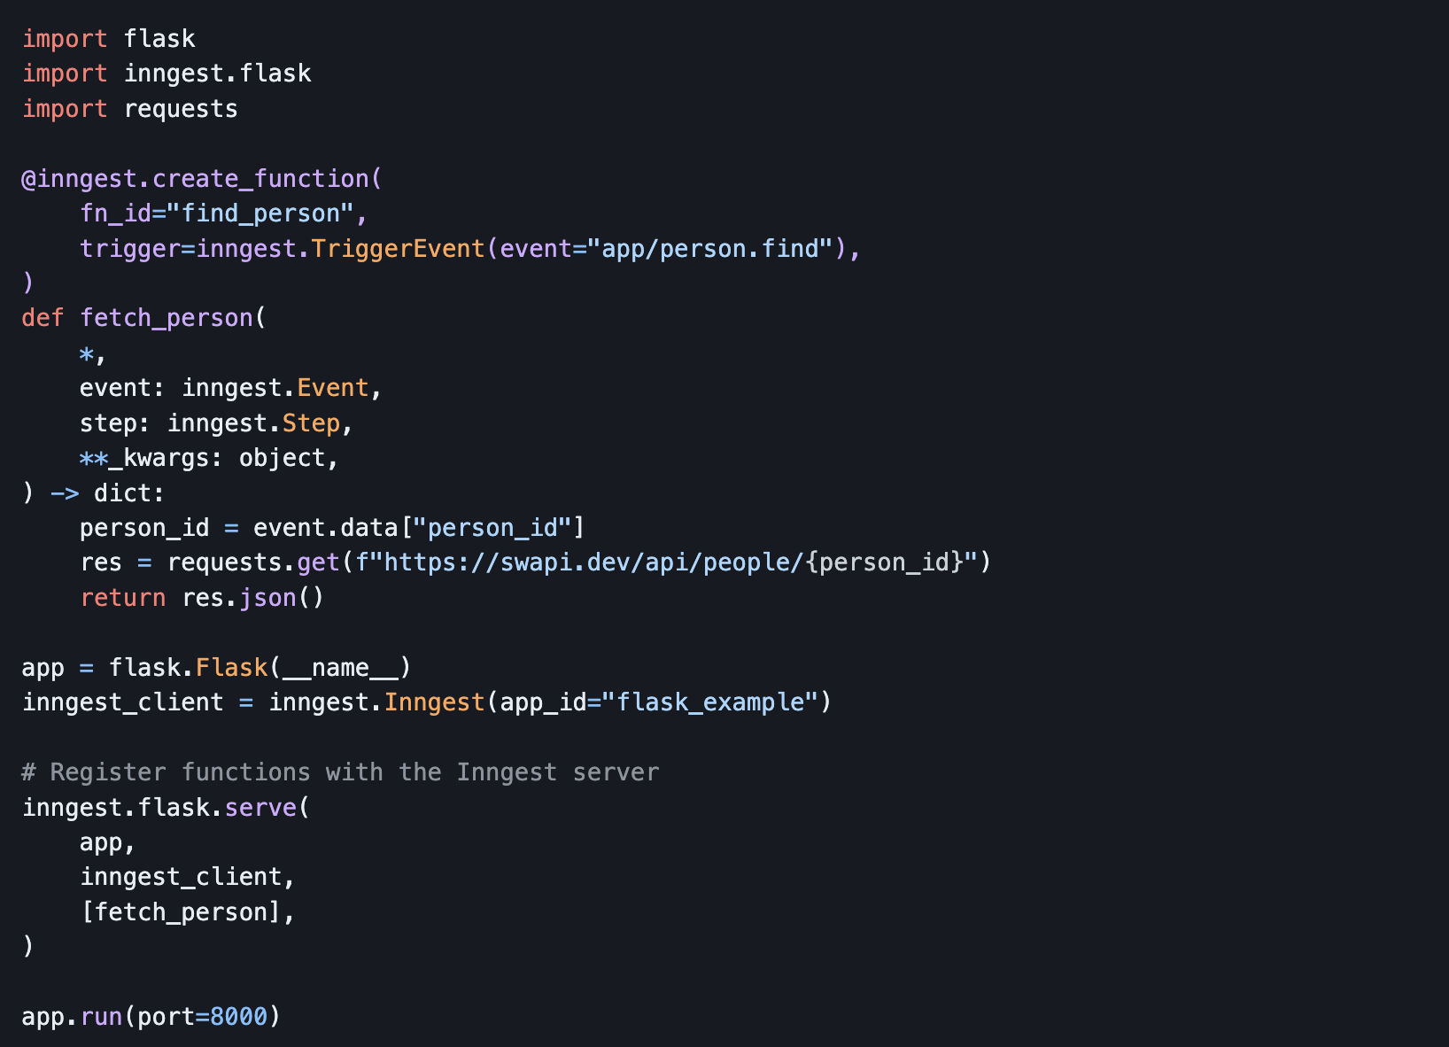Click the 'https://swapi.dev/api/people/' URL string
The image size is (1449, 1047).
click(593, 562)
